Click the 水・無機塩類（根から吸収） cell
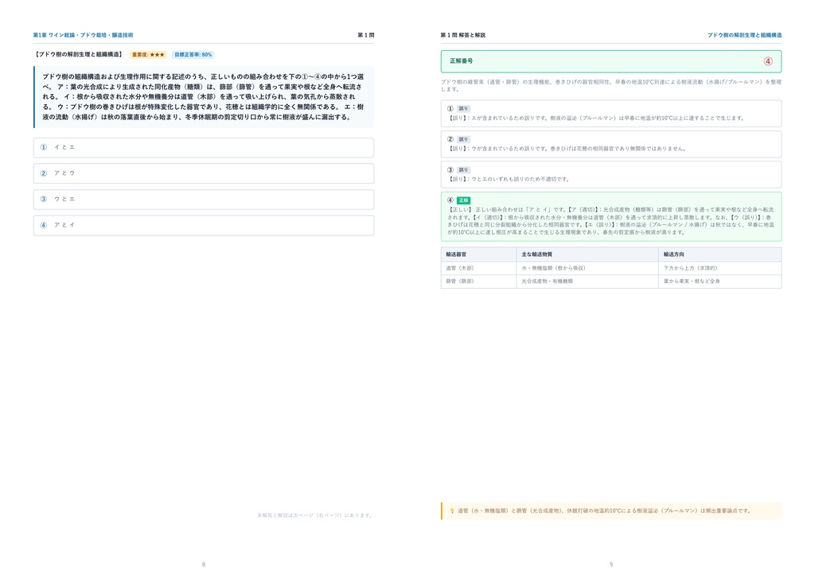Screen dimensions: 815x576 [x=587, y=268]
